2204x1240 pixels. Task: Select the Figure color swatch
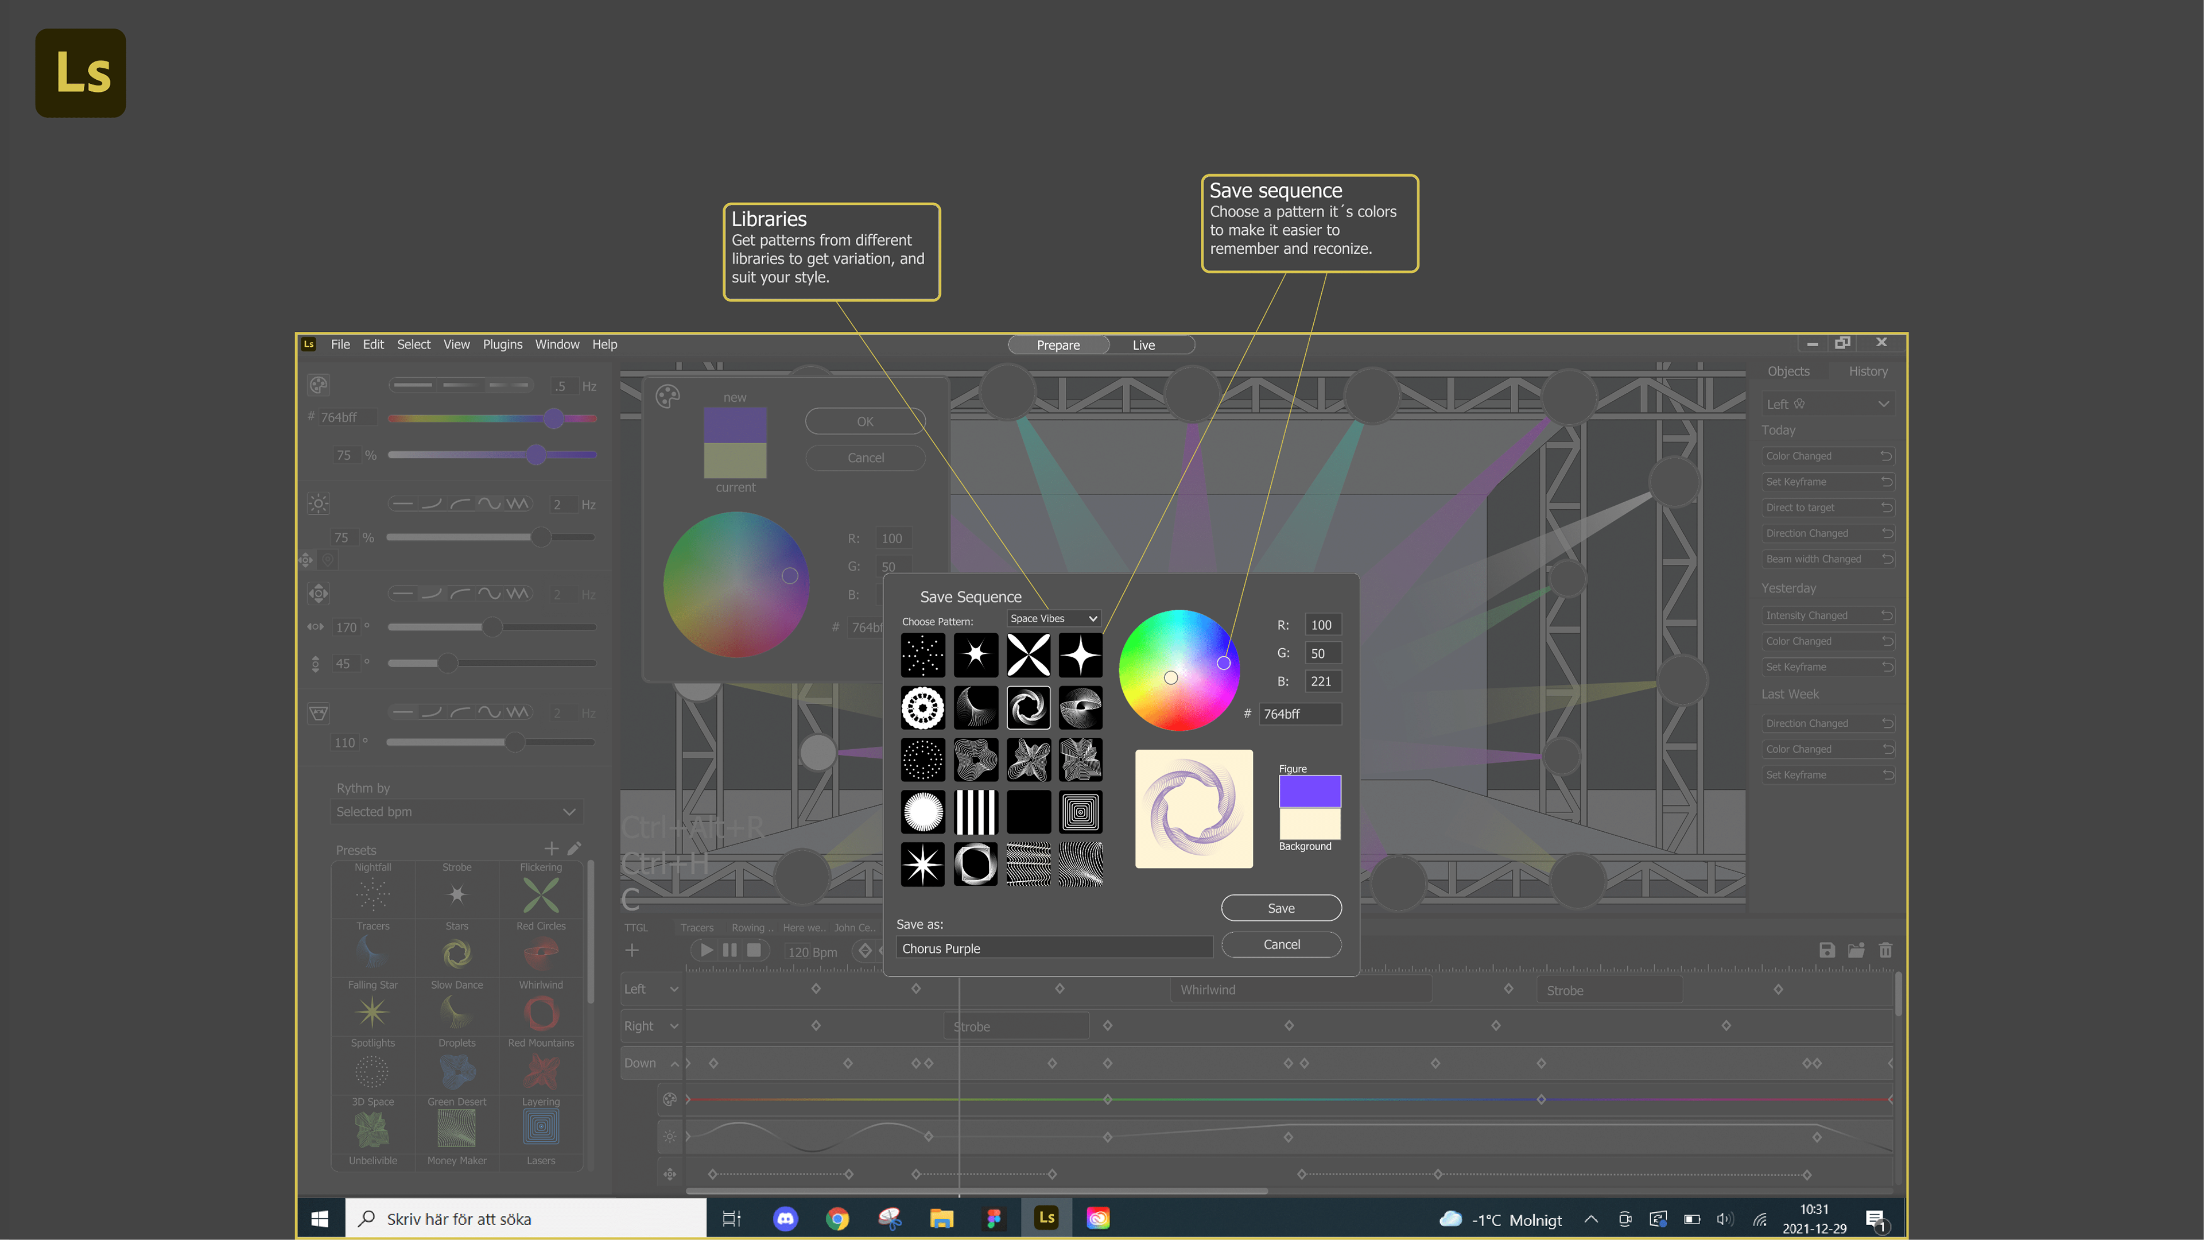tap(1309, 790)
